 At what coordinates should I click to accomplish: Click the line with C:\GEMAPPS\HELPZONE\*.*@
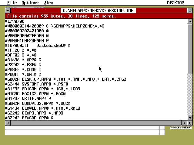click(x=55, y=26)
